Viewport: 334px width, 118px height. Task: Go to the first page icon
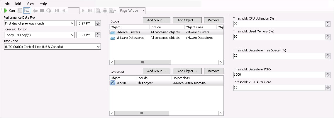pyautogui.click(x=57, y=11)
